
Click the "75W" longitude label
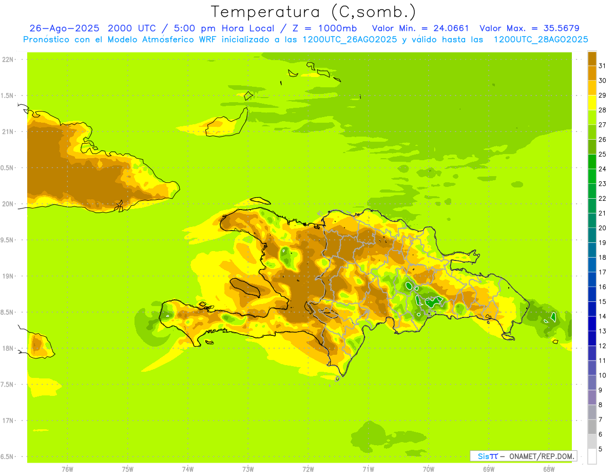[x=128, y=469]
